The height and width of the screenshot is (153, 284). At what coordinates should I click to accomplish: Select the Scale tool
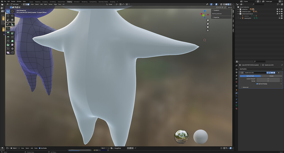(8, 20)
